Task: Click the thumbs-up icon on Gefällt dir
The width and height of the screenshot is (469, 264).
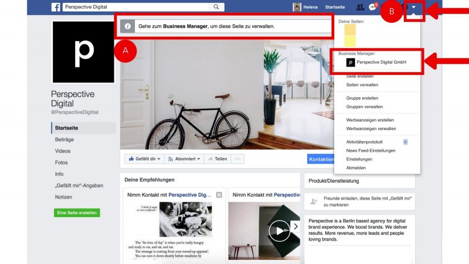Action: [131, 159]
